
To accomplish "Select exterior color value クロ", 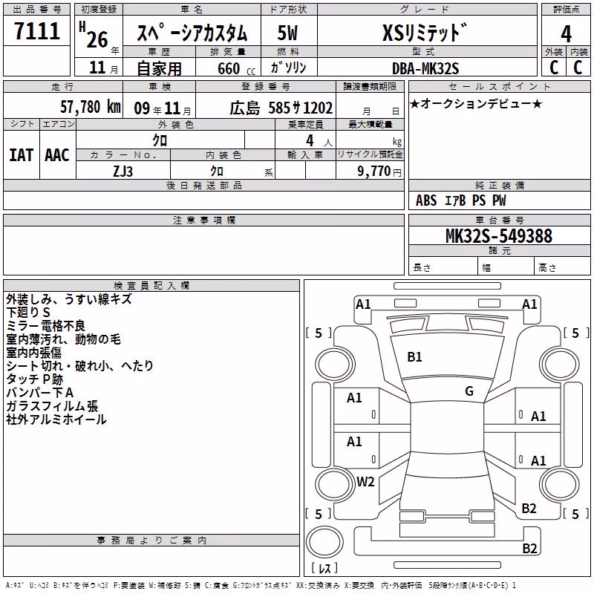I will pyautogui.click(x=160, y=140).
